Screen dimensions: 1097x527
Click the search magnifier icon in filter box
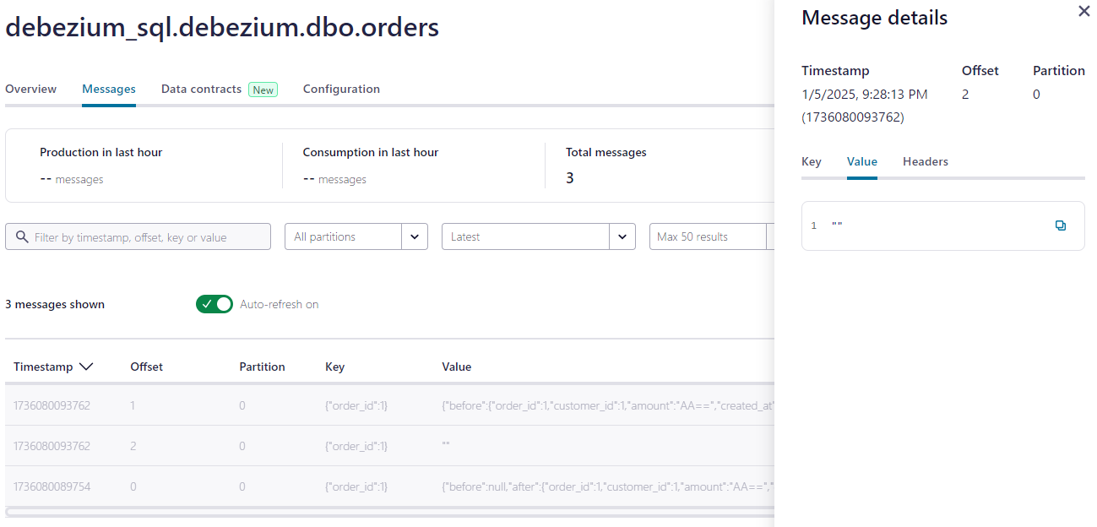pyautogui.click(x=21, y=237)
